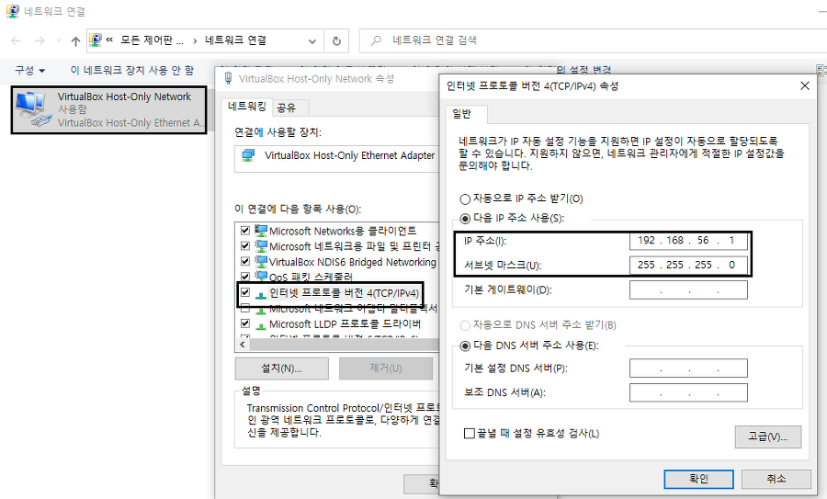
Task: Click the address bar control panel icon
Action: pos(96,40)
